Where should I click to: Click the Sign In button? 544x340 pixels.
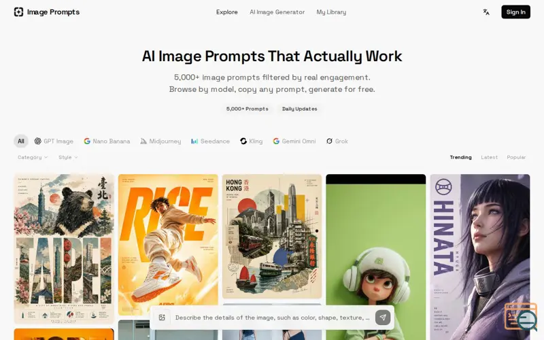[515, 12]
